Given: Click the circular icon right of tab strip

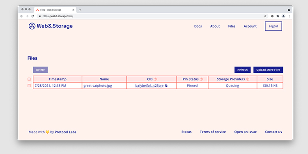Looking at the screenshot, I should [289, 10].
